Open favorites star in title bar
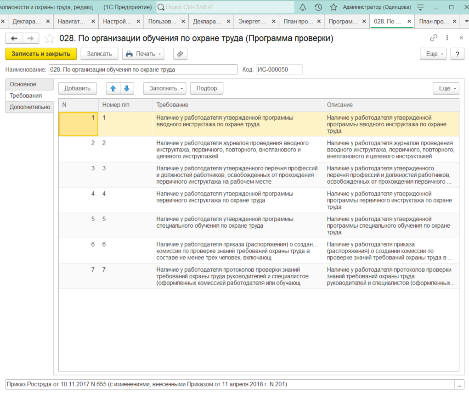The width and height of the screenshot is (469, 393). (x=333, y=7)
